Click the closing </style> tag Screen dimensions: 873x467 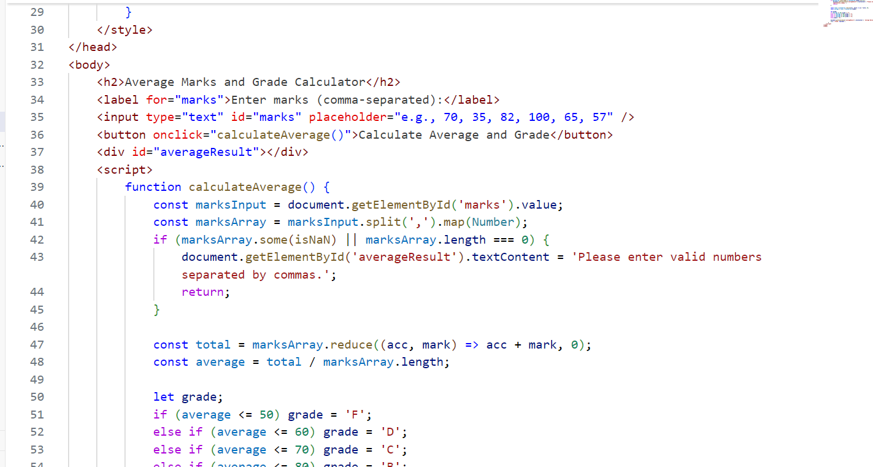[x=125, y=29]
